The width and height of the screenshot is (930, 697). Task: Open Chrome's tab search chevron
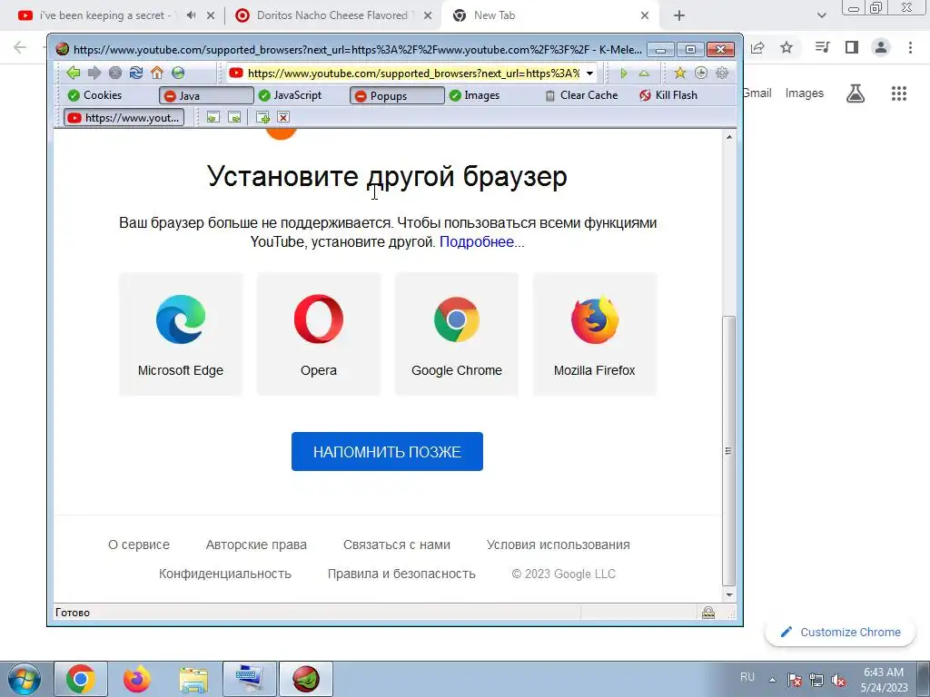(x=821, y=15)
